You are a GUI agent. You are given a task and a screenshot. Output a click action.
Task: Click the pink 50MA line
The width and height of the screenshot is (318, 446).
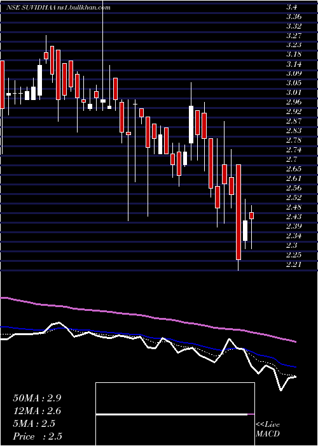(148, 316)
